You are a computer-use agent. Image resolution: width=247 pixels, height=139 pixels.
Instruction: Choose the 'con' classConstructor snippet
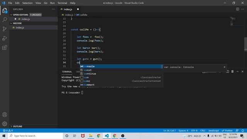pos(121,77)
